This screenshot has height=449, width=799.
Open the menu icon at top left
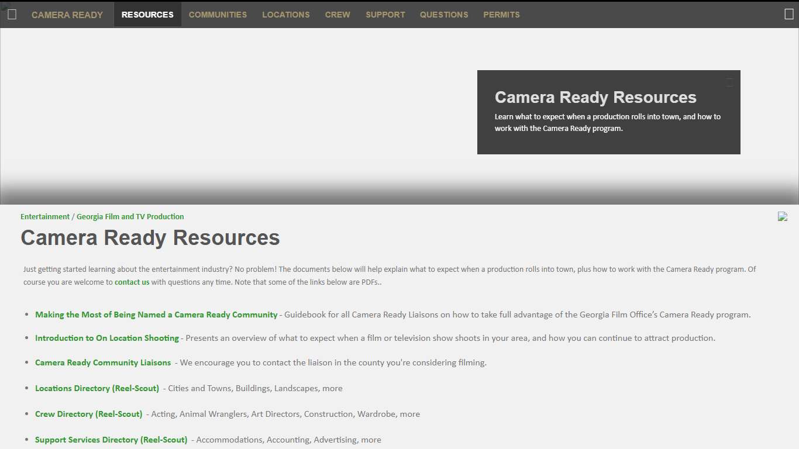11,14
